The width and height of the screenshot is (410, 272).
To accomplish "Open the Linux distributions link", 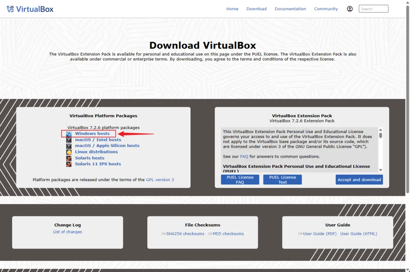I will (x=96, y=152).
